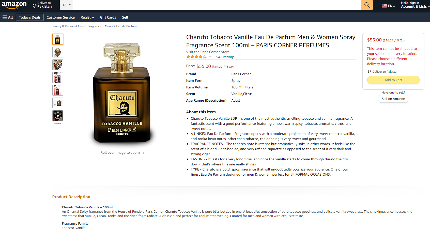Open the All hamburger menu
The image size is (430, 232).
click(x=8, y=17)
